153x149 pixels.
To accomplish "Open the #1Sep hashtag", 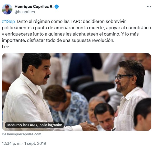I will [8, 21].
